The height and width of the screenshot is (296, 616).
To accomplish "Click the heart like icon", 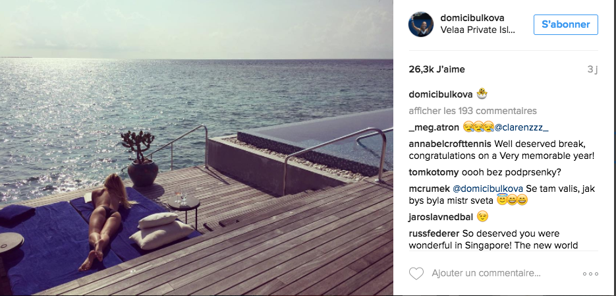I will click(x=416, y=273).
